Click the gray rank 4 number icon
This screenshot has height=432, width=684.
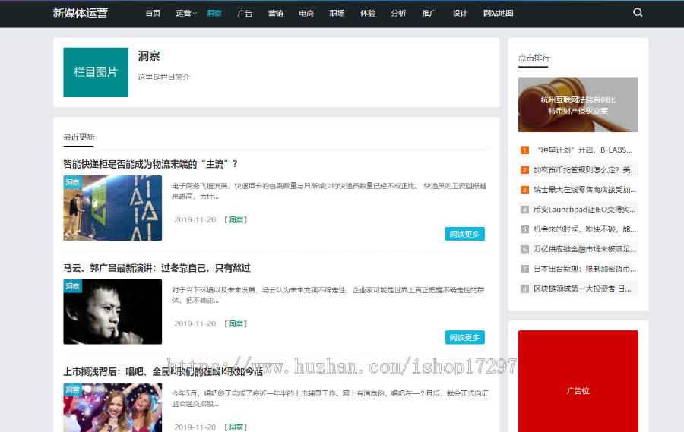524,210
